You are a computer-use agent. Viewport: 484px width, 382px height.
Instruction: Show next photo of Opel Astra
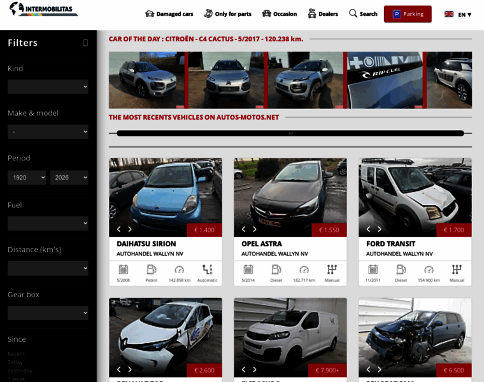(x=255, y=229)
